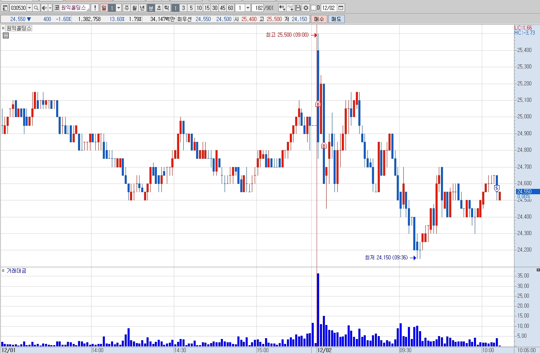Screen dimensions: 540x353
Task: Click the 매도 sell button
Action: pos(336,19)
